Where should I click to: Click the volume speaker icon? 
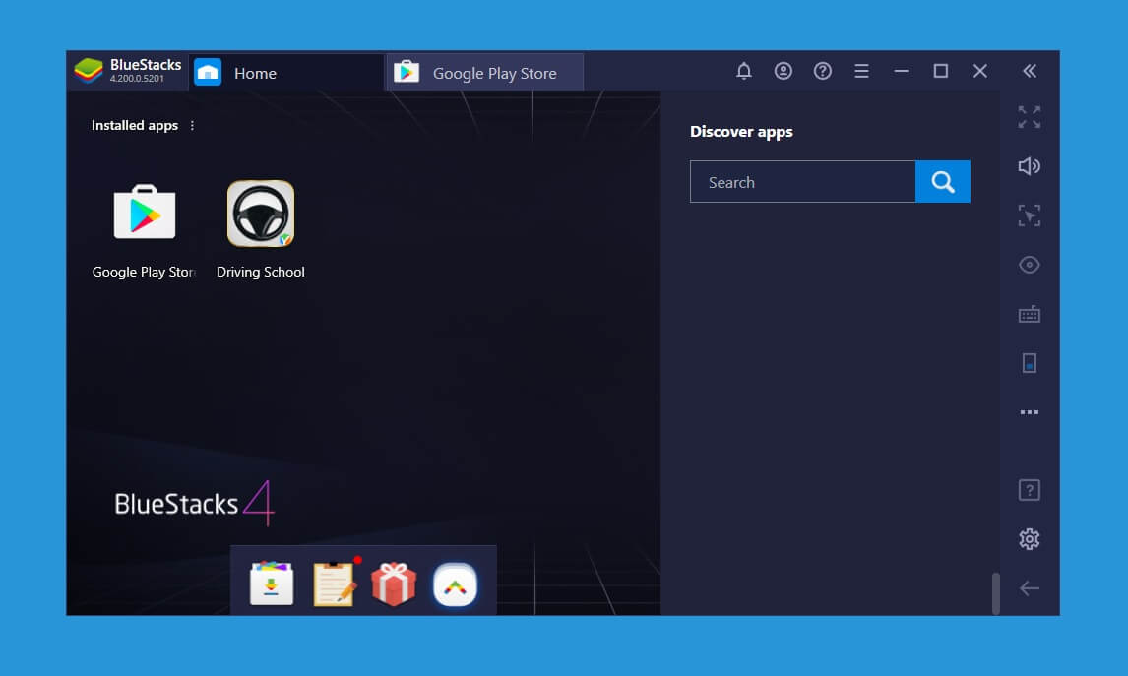click(x=1030, y=166)
